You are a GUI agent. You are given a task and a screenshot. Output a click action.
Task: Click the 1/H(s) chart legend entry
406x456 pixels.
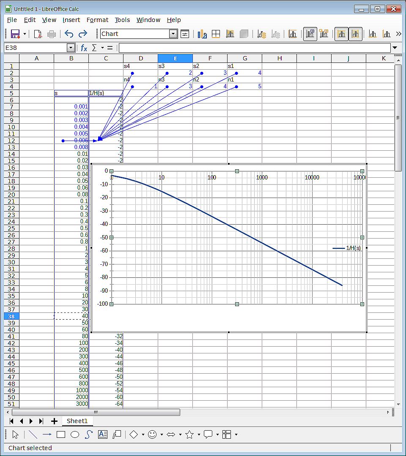[347, 248]
